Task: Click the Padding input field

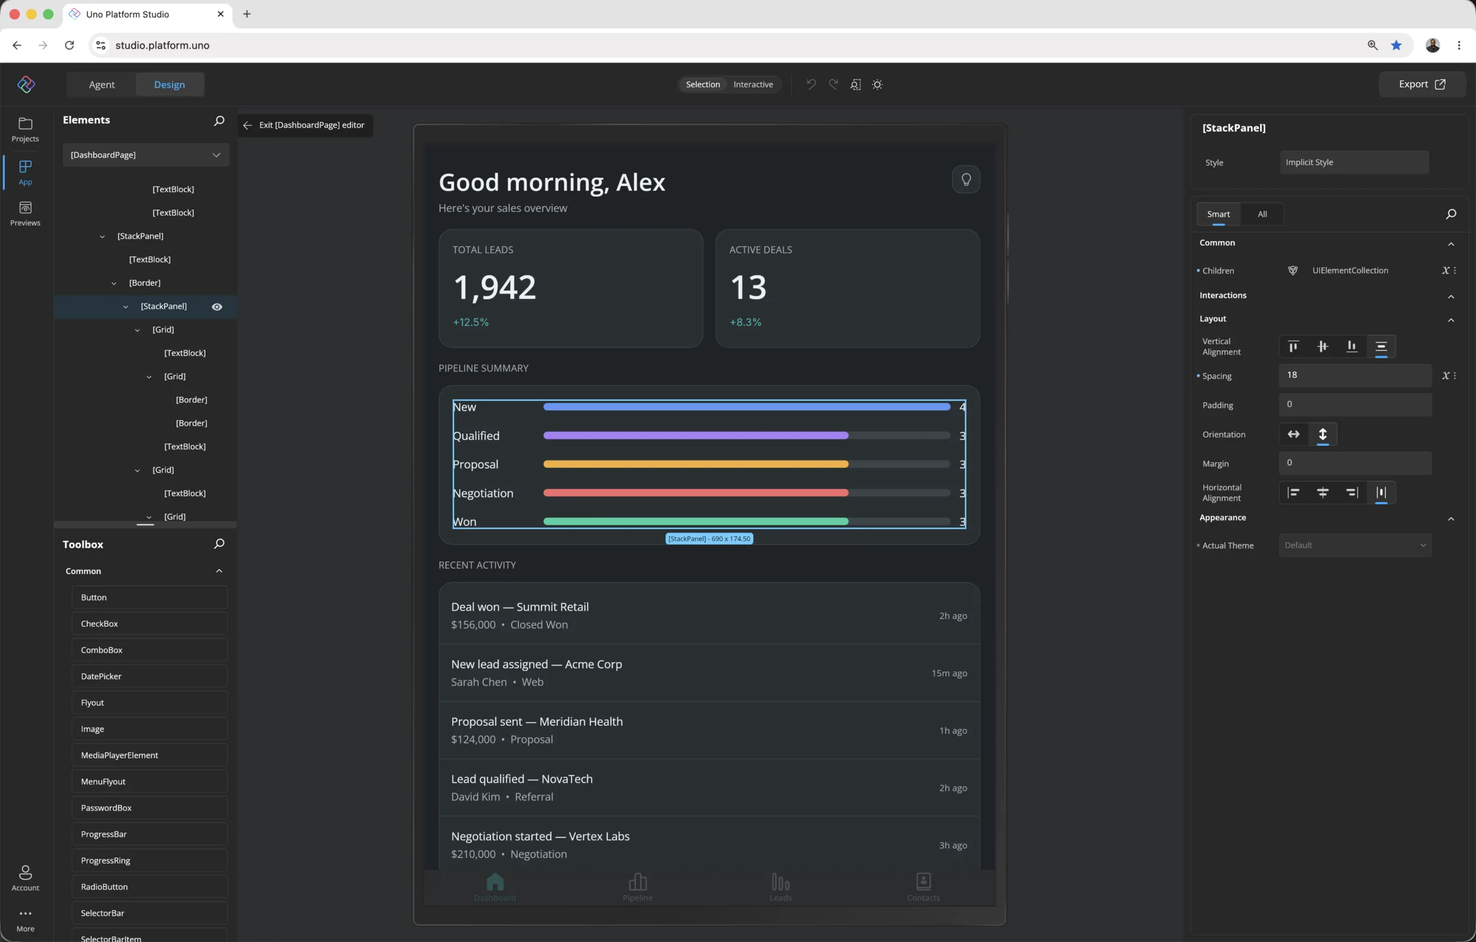Action: tap(1354, 404)
